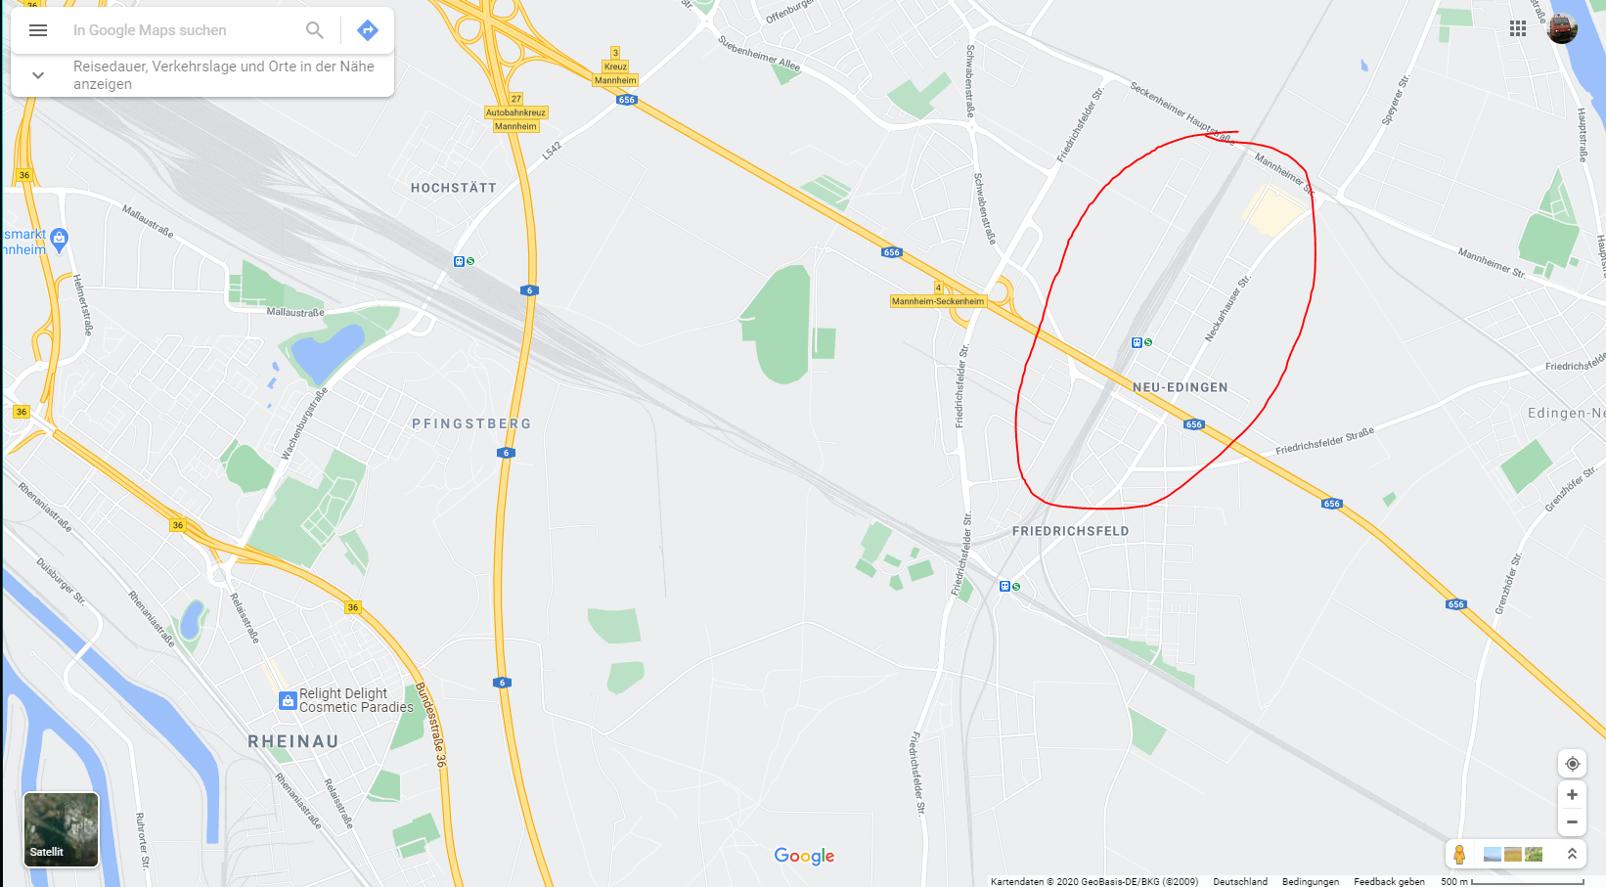Expand the travel time and traffic panel
1606x887 pixels.
tap(38, 75)
